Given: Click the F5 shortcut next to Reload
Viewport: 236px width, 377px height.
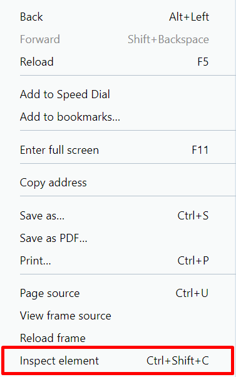Looking at the screenshot, I should coord(203,62).
